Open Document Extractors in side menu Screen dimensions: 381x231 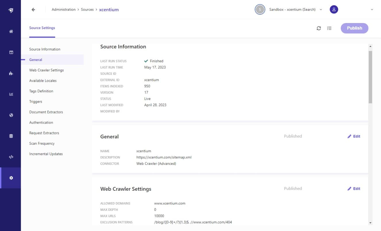click(x=46, y=112)
